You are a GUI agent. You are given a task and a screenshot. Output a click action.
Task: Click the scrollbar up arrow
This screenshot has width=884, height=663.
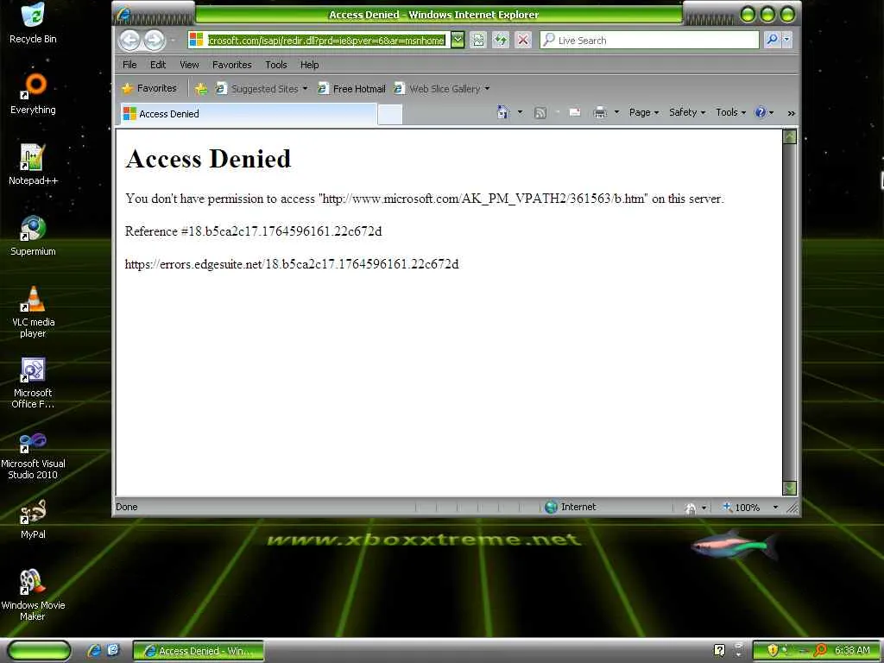[790, 136]
